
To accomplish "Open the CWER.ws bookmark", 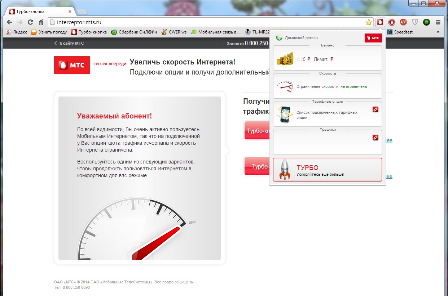I will [x=174, y=32].
